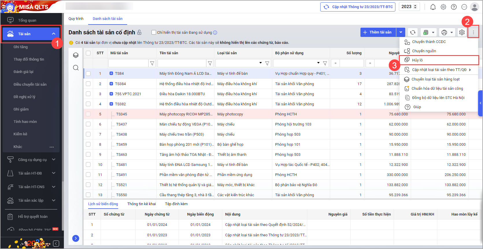Click the three-dot more options icon
This screenshot has height=249, width=483.
click(x=473, y=32)
